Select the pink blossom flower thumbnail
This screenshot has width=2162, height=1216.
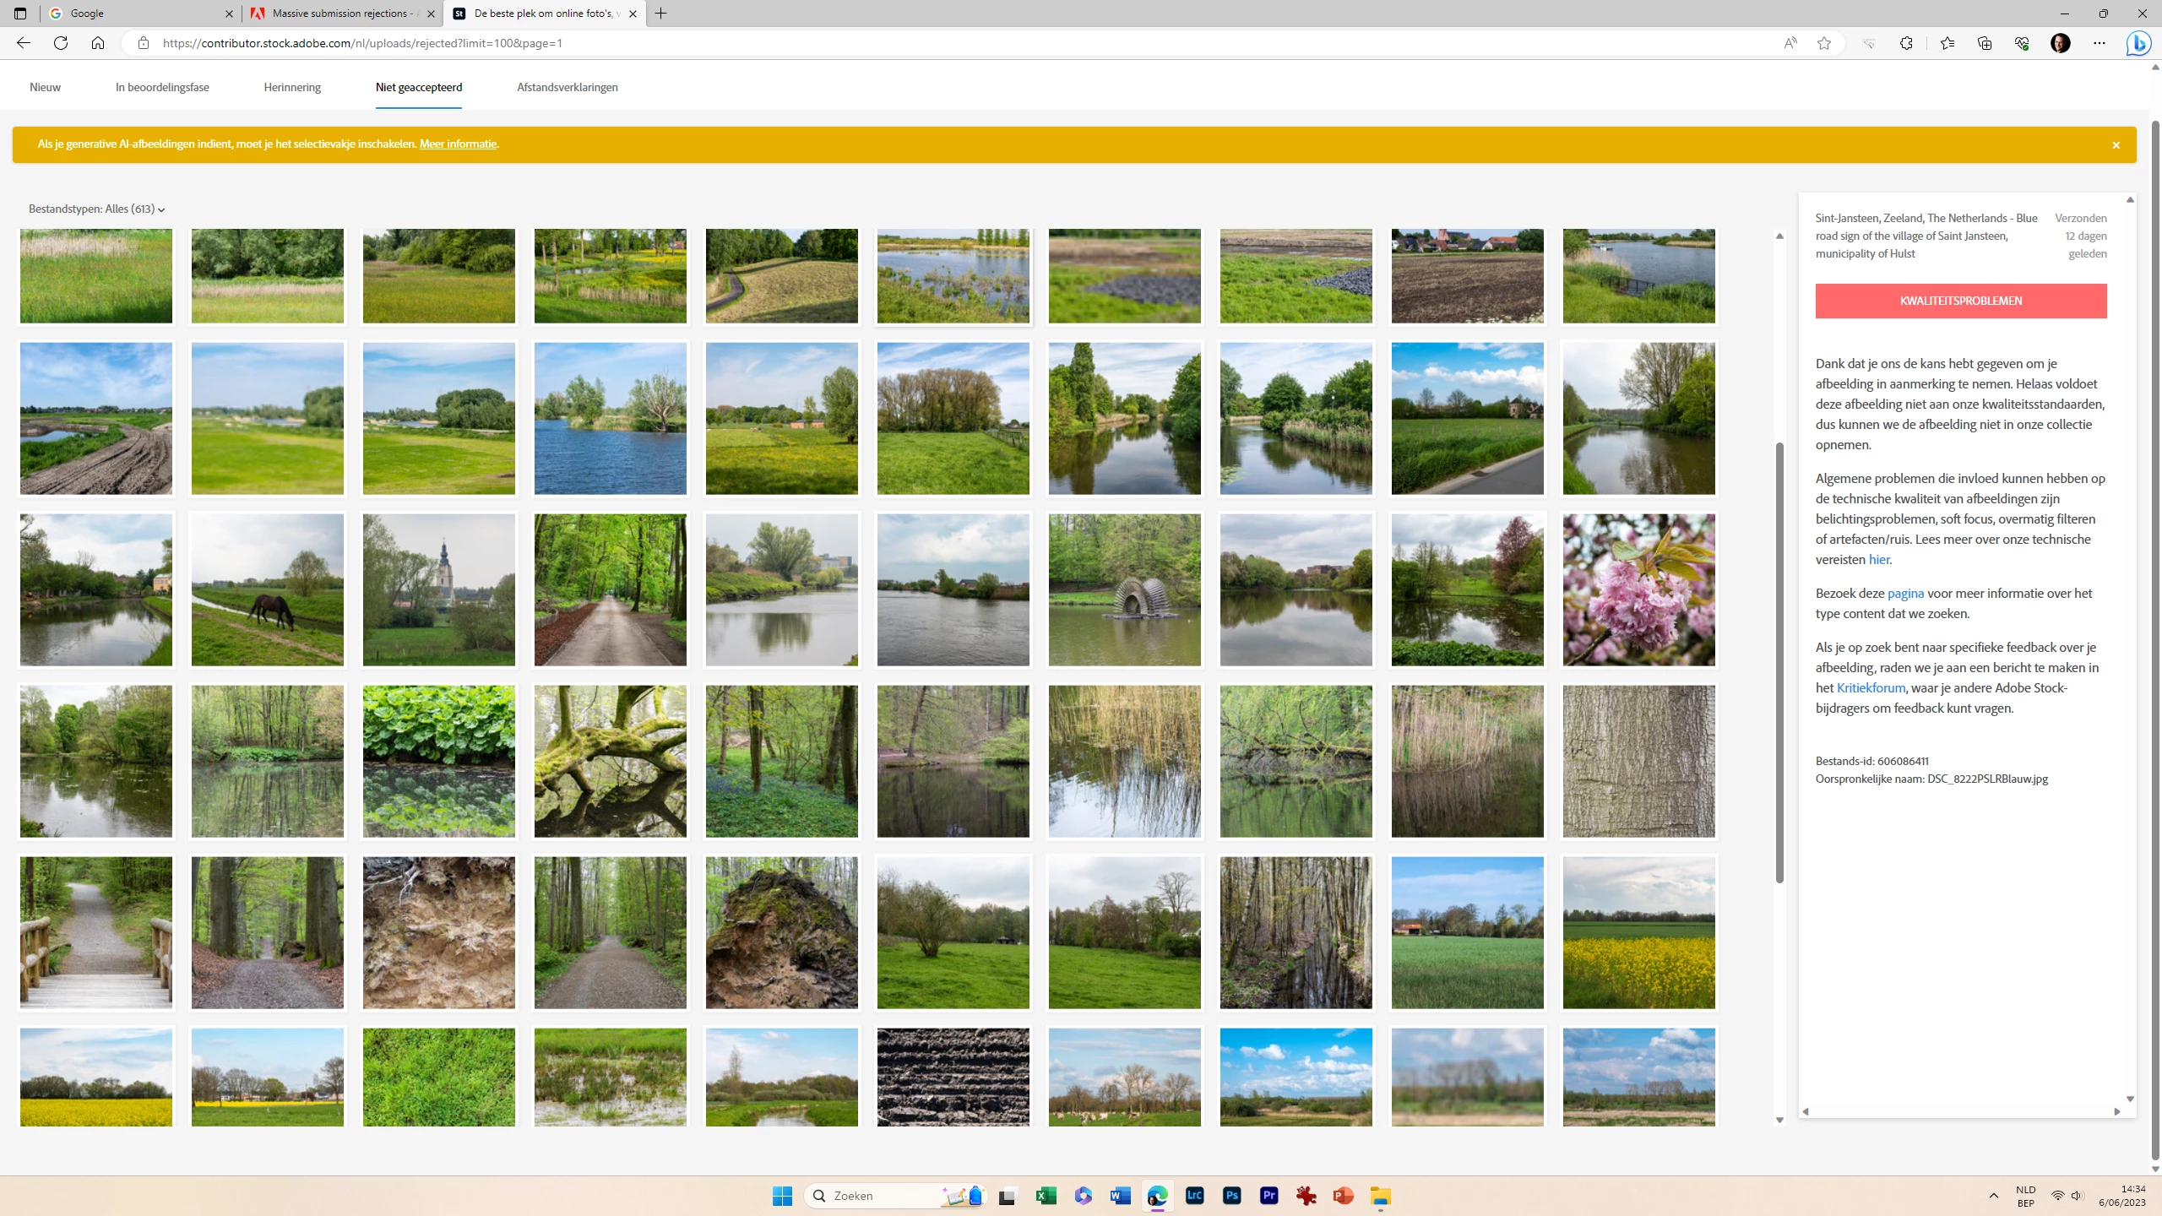tap(1638, 589)
